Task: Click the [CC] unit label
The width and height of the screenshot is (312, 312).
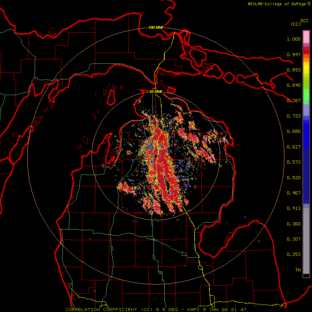Action: pos(296,24)
